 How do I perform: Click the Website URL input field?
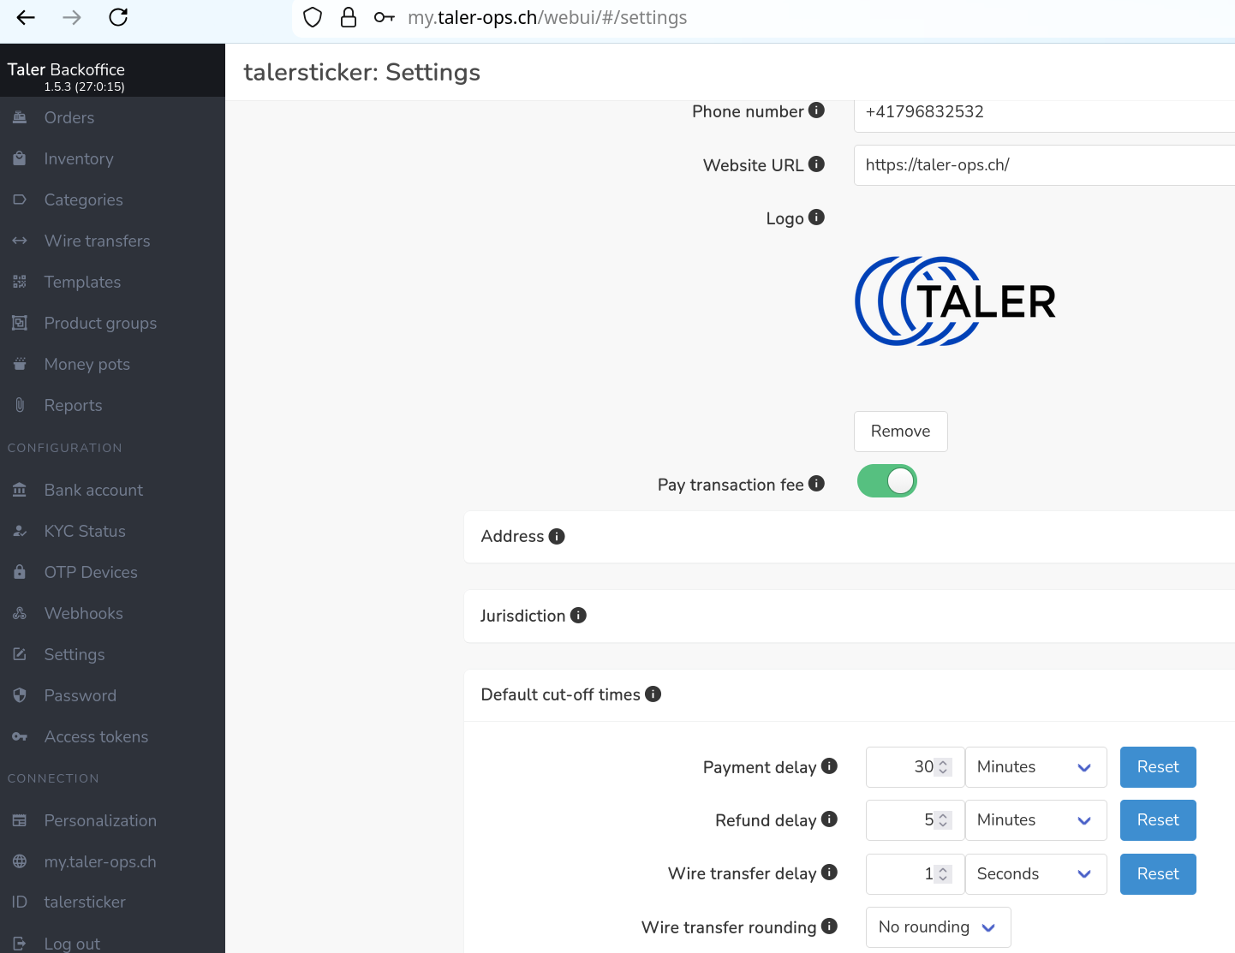[1043, 165]
